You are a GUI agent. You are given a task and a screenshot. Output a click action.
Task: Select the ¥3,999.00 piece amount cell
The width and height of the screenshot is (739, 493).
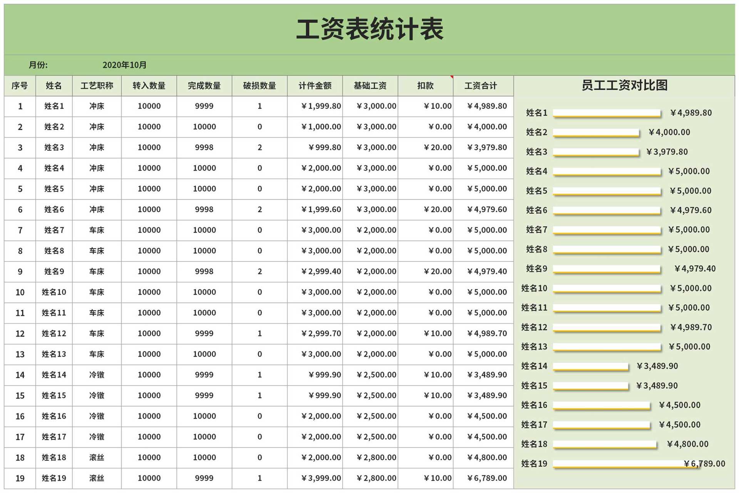click(x=315, y=478)
